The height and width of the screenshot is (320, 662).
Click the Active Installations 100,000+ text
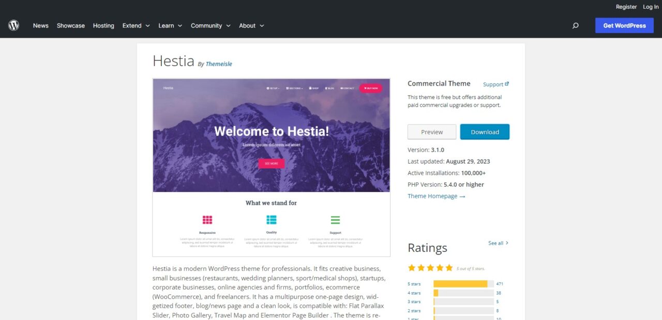[446, 173]
